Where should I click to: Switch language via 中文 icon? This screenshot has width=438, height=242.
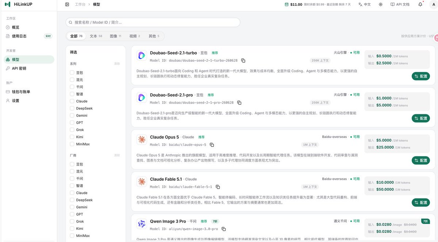[x=360, y=4]
